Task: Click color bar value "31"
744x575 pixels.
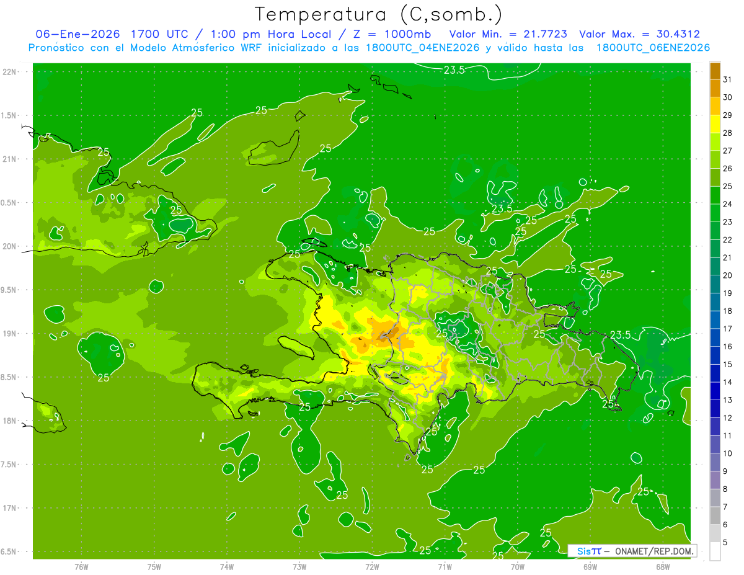Action: [728, 79]
